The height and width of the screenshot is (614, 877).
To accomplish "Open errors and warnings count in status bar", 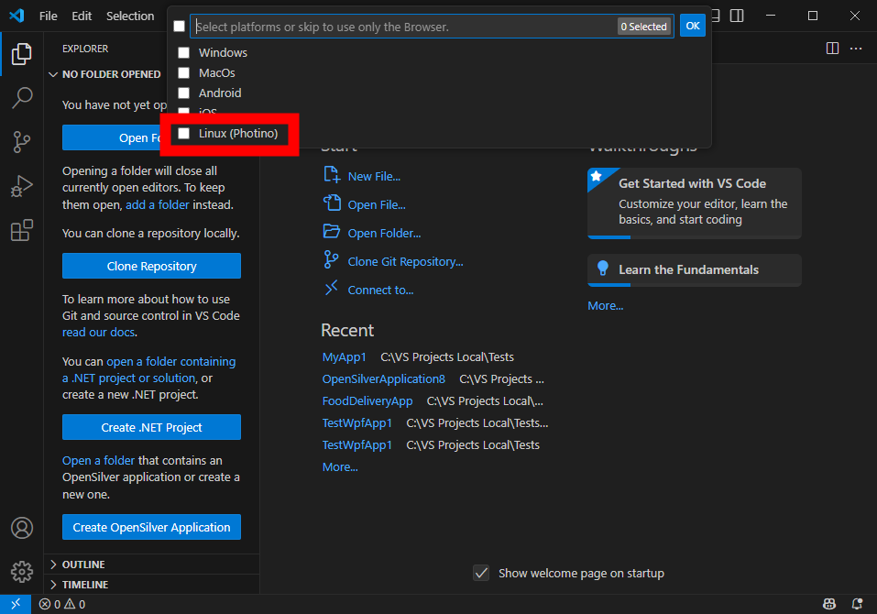I will pos(62,604).
